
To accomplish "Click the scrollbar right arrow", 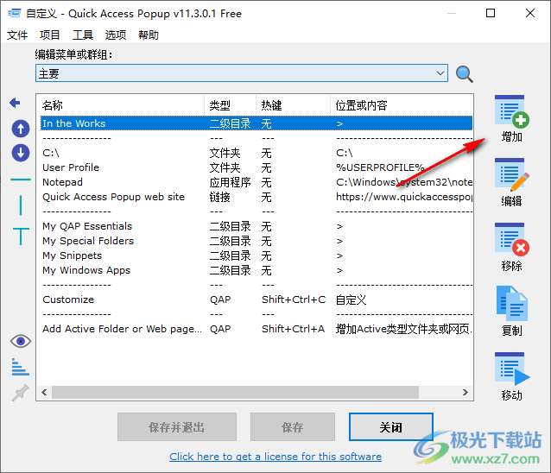I will [x=465, y=392].
